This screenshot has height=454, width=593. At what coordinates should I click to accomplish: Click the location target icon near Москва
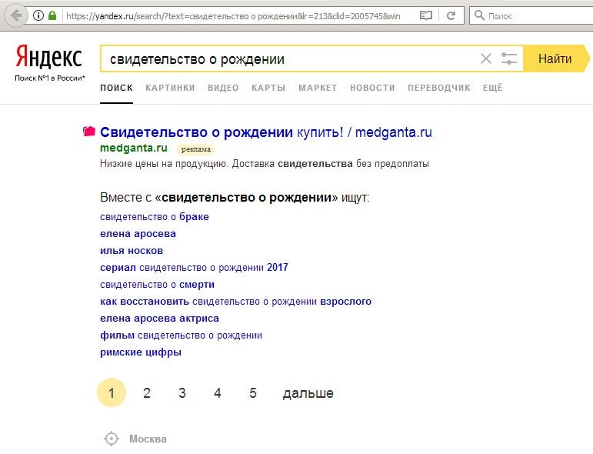[x=112, y=439]
